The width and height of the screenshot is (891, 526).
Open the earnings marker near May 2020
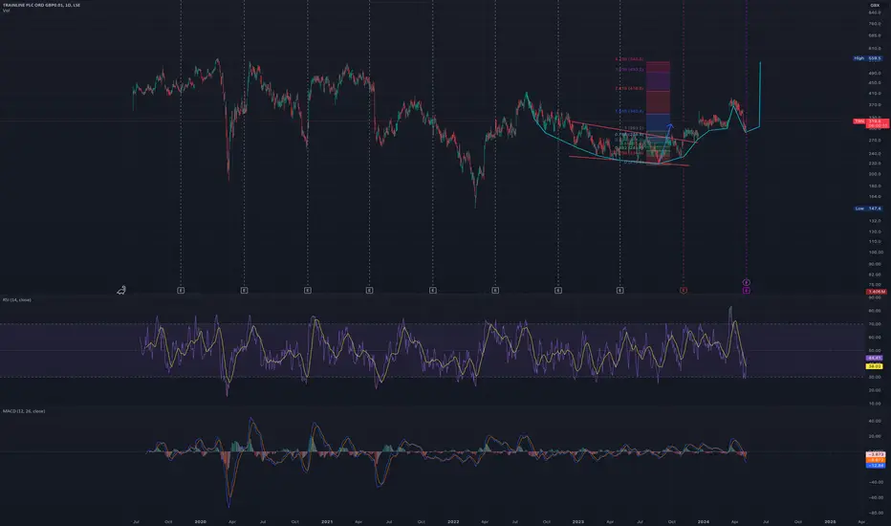pos(244,290)
